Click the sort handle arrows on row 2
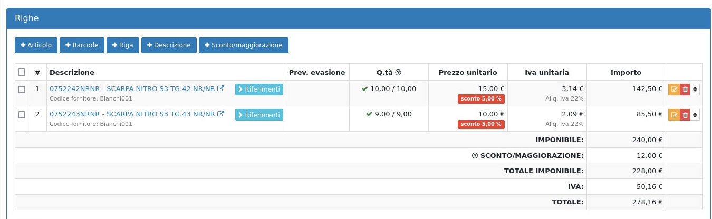The image size is (712, 219). (695, 115)
